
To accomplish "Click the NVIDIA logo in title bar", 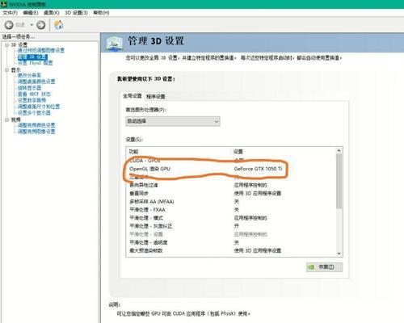I will tap(4, 4).
